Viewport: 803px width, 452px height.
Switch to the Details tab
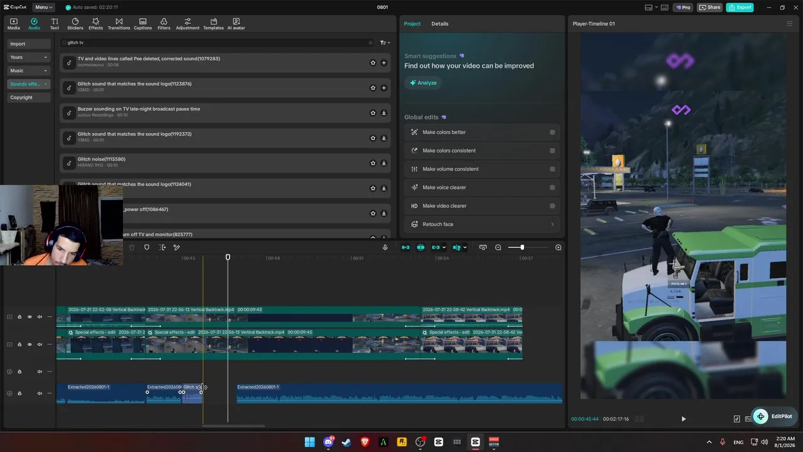click(440, 24)
